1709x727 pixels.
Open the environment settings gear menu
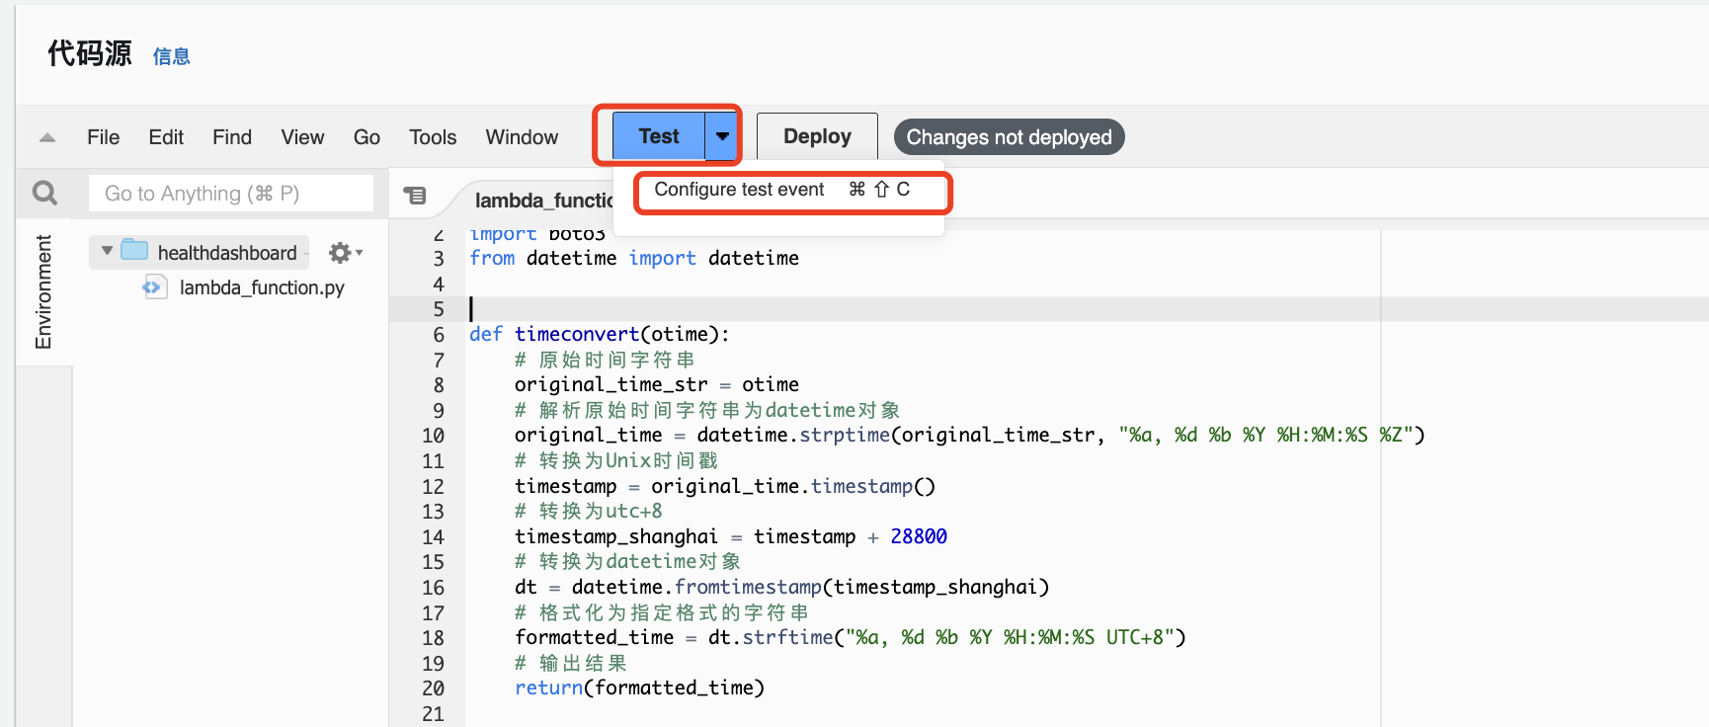(x=345, y=253)
